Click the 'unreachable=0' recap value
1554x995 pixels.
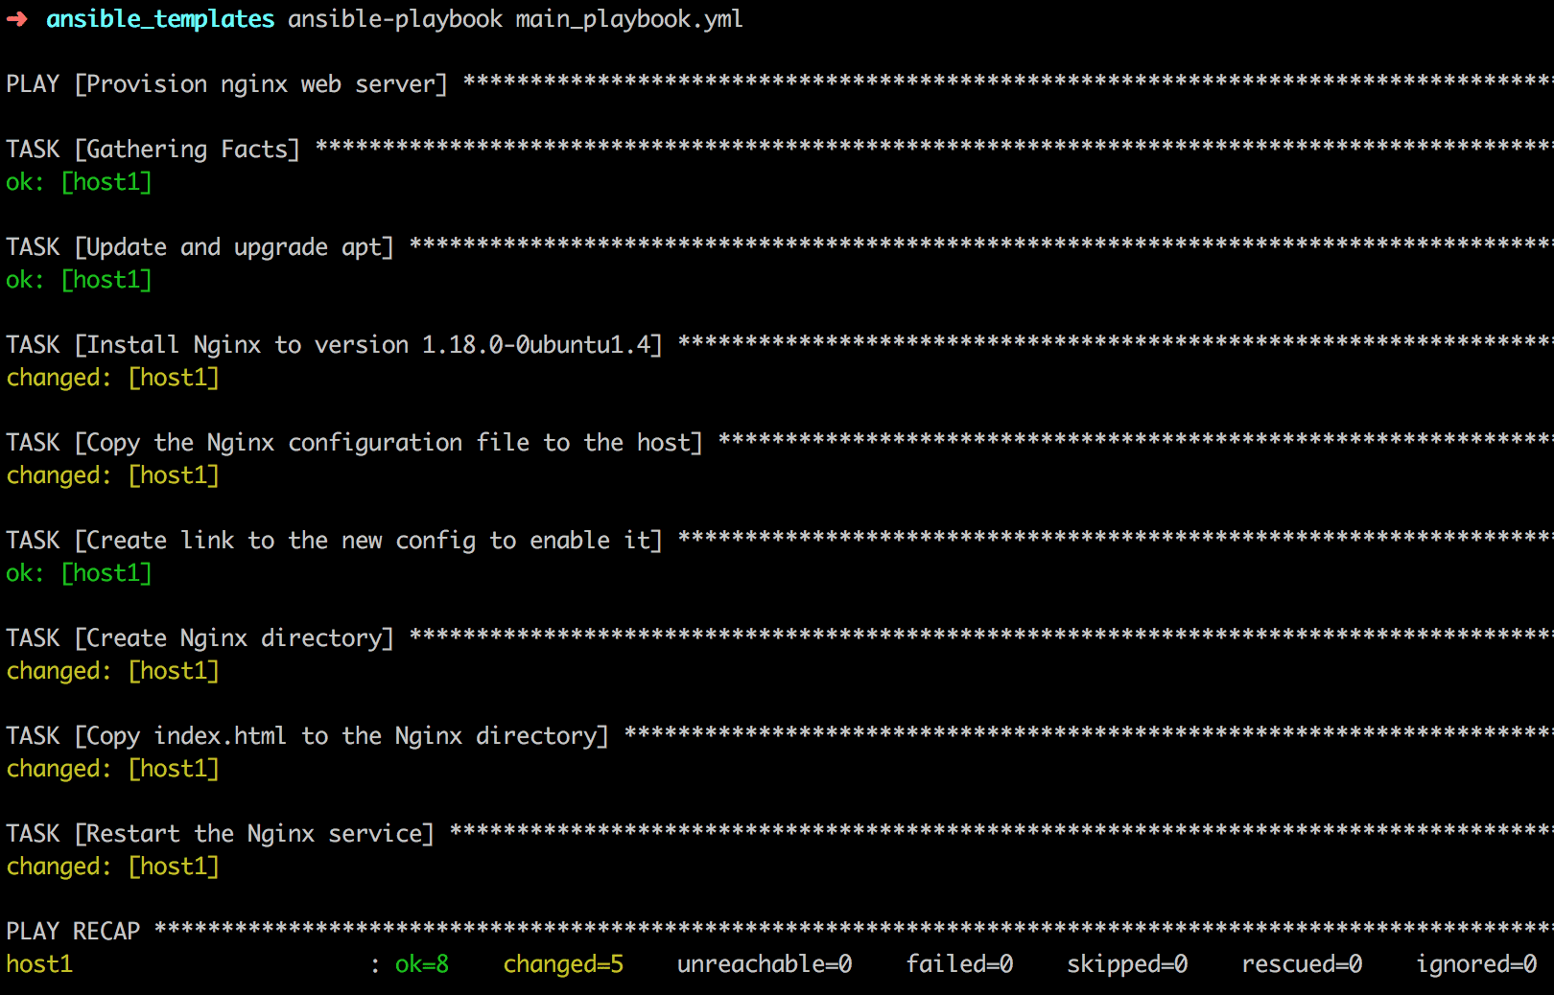point(765,964)
